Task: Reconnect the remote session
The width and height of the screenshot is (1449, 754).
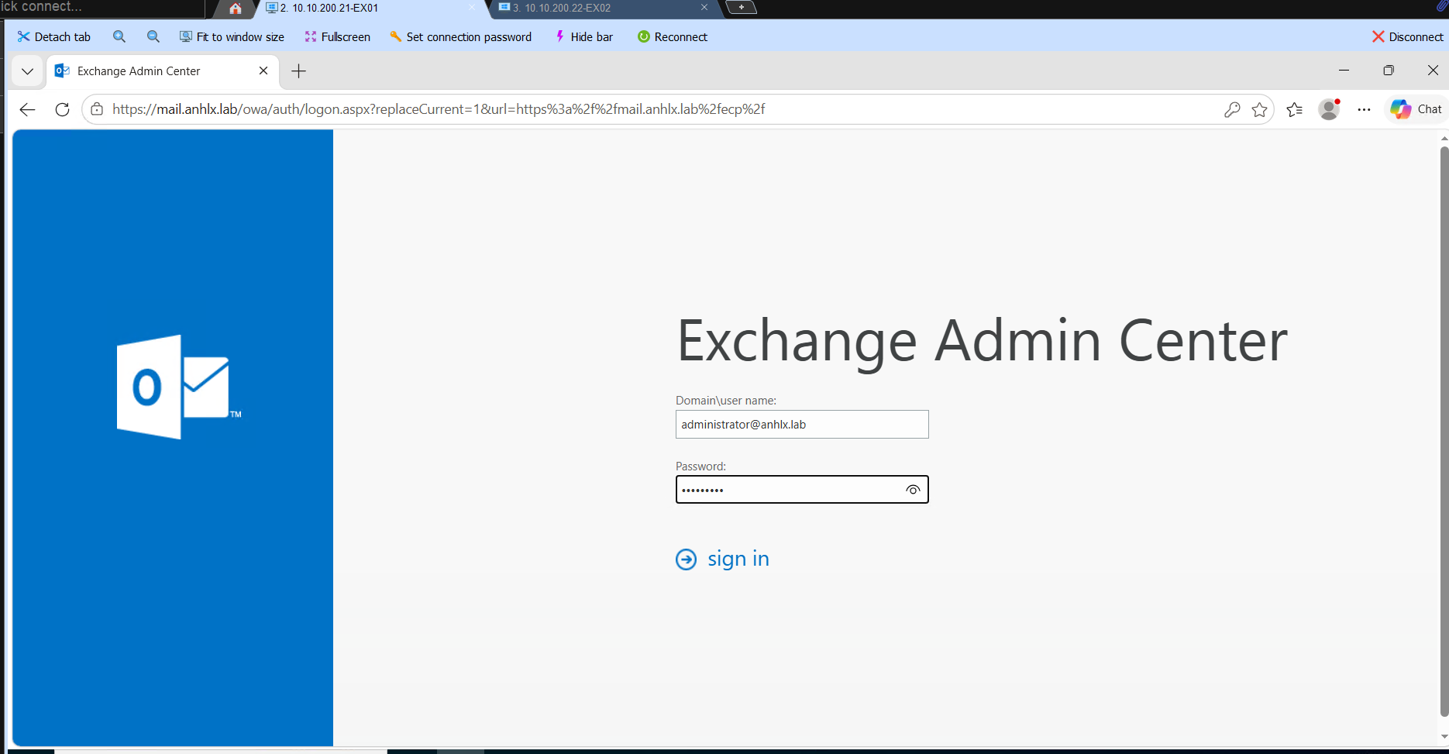Action: pyautogui.click(x=672, y=36)
